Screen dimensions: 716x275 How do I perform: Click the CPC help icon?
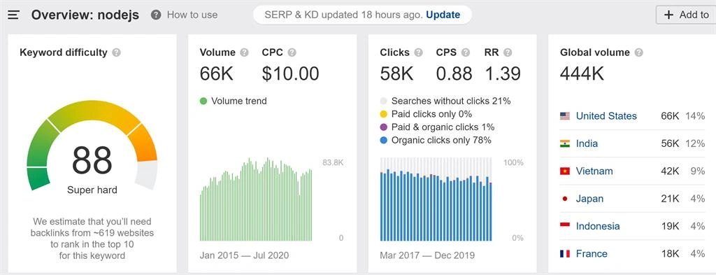[292, 52]
